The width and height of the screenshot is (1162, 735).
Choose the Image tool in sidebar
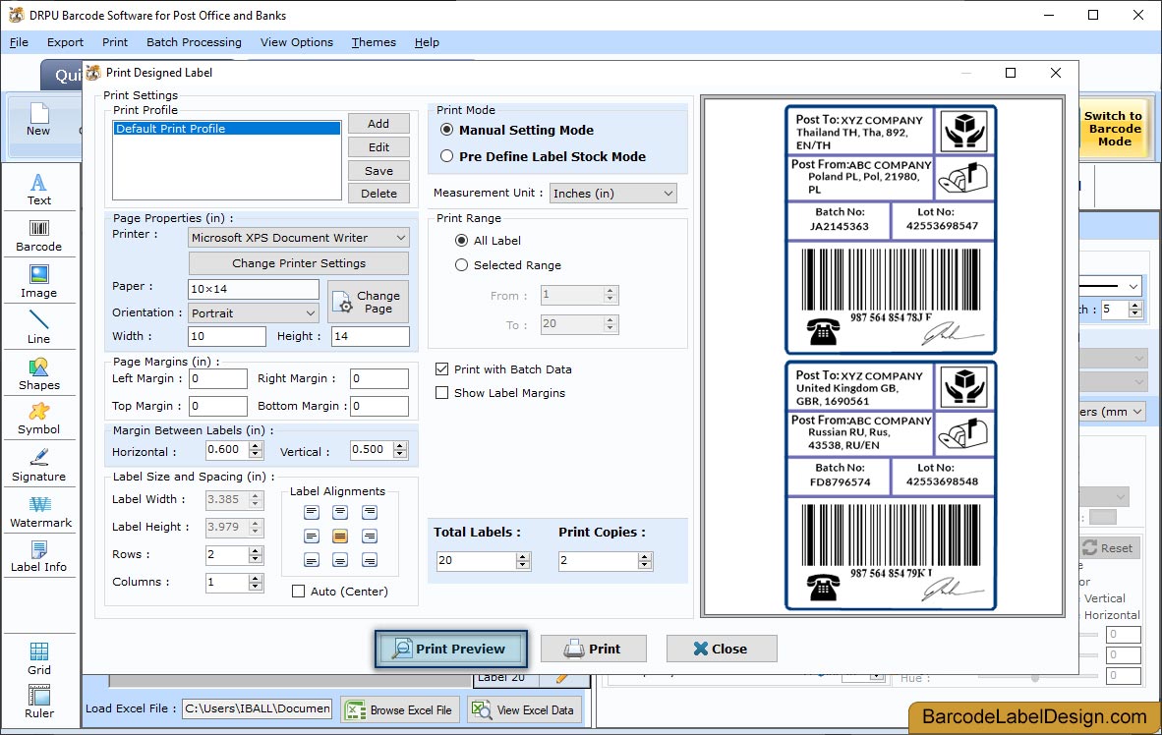38,282
